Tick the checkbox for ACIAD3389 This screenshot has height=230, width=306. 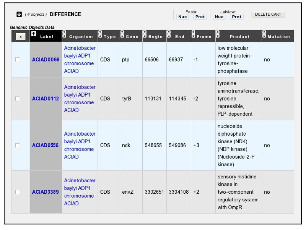(x=17, y=192)
